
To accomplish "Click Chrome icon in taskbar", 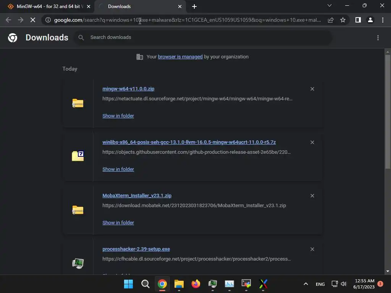I will coord(162,284).
